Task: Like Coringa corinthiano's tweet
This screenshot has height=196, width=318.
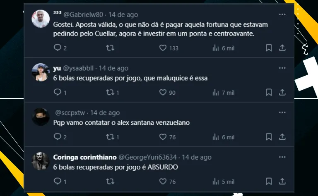Action: (163, 181)
